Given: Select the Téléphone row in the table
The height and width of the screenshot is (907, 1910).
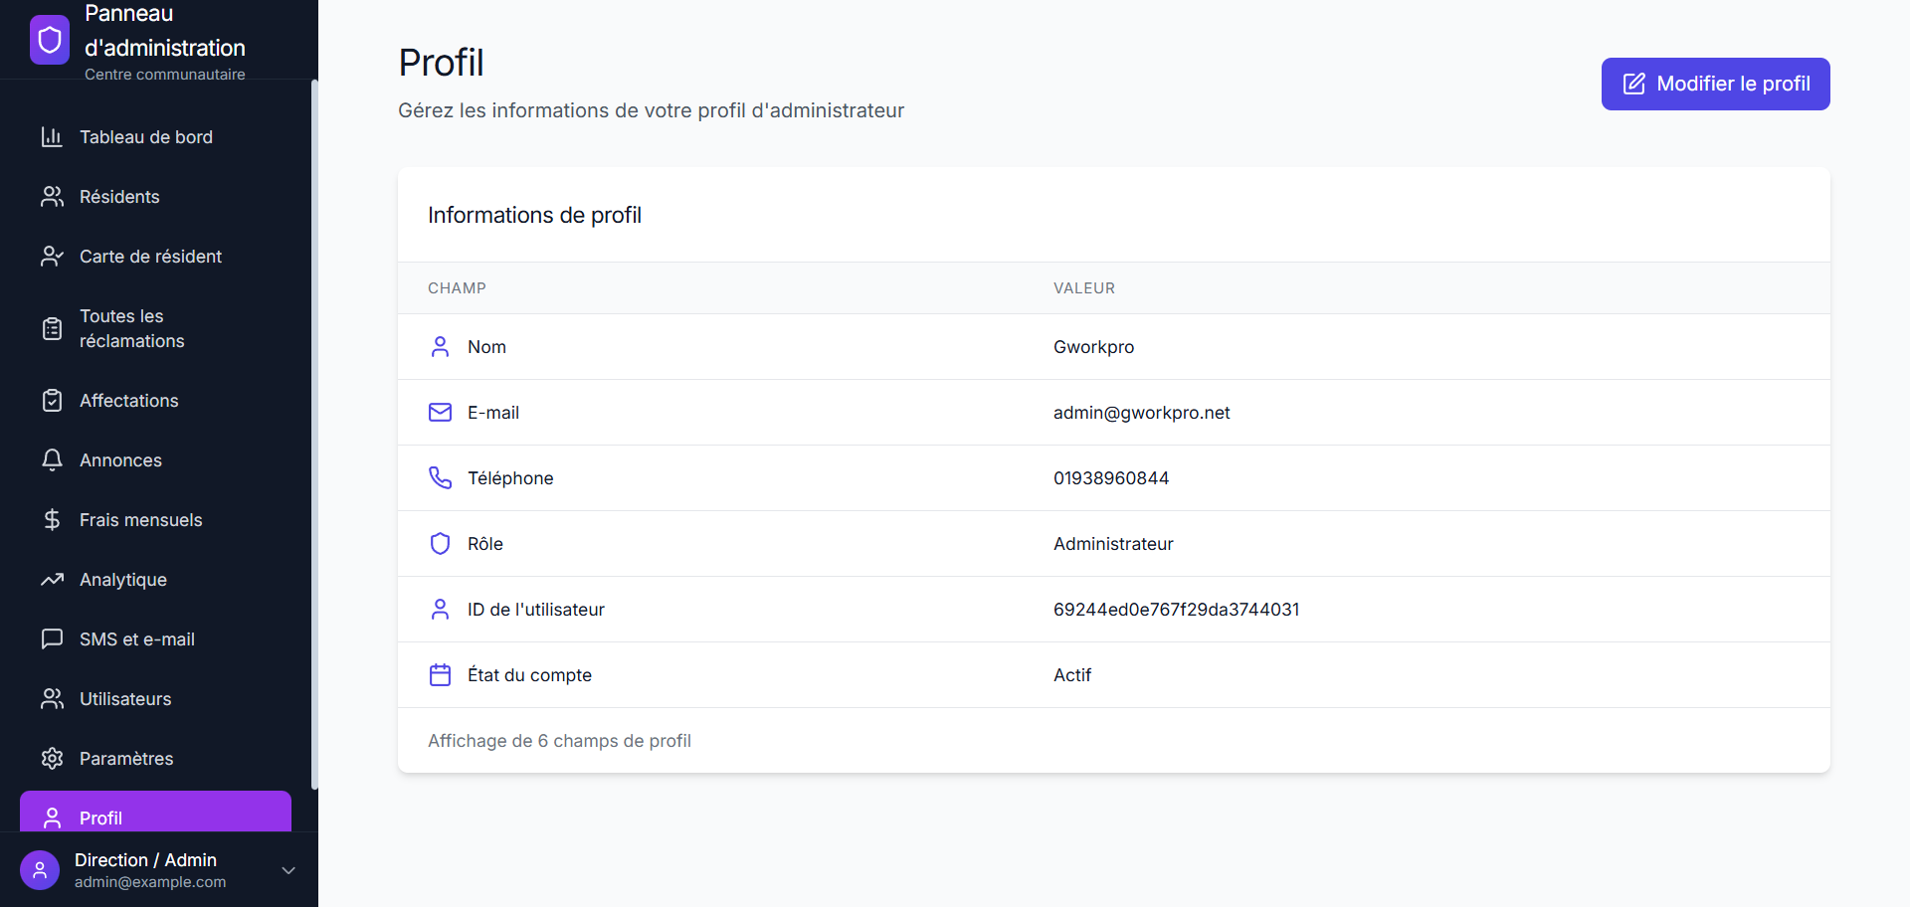Looking at the screenshot, I should point(895,477).
